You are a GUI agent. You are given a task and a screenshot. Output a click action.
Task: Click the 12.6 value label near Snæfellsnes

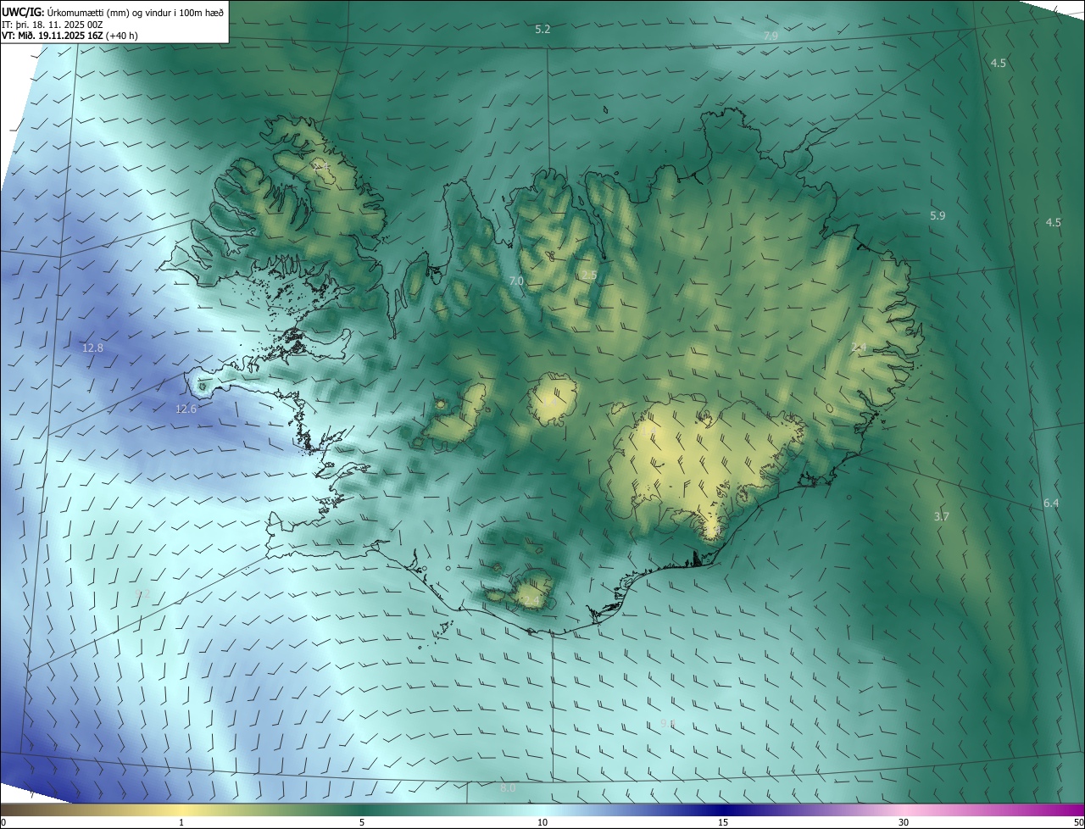pyautogui.click(x=186, y=409)
